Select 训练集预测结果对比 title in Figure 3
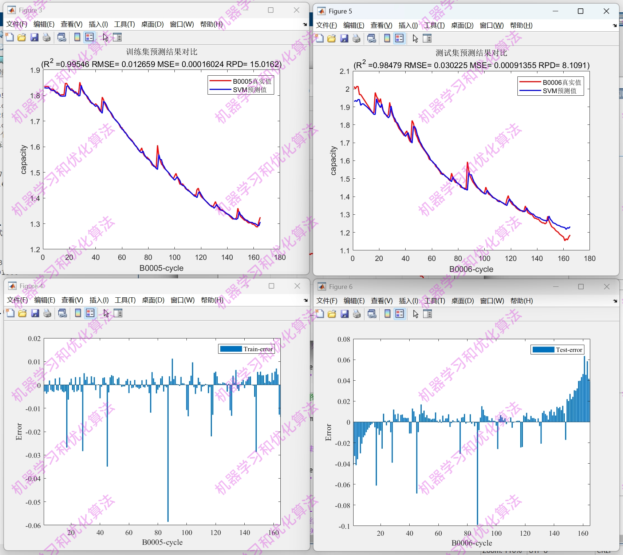 (x=162, y=52)
